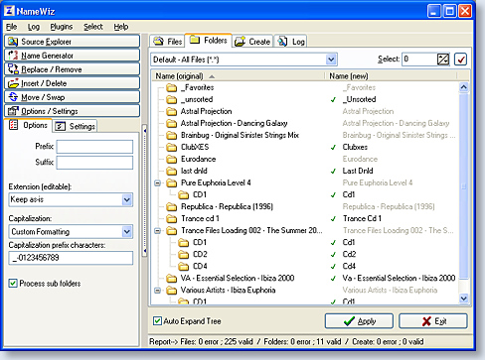Click the Last Dnld new name checkmark
Viewport: 485px width, 360px height.
click(x=333, y=171)
